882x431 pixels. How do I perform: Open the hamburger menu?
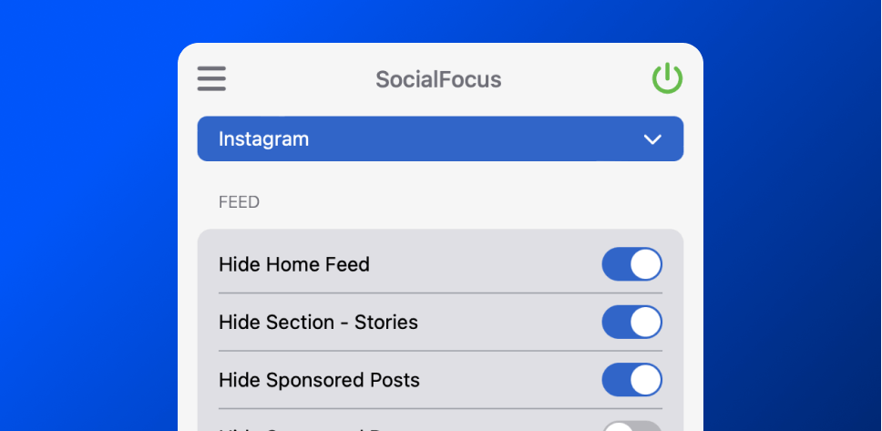point(211,79)
